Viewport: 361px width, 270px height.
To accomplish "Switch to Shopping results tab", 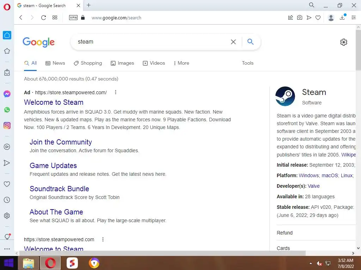I will point(88,63).
